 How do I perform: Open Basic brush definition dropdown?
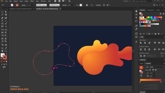tap(60, 5)
